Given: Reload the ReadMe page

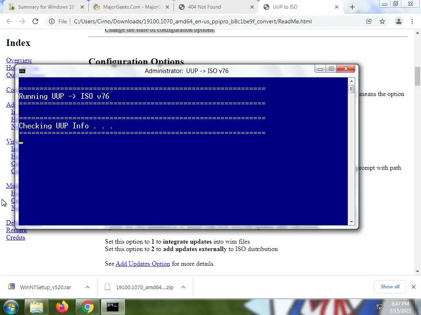Looking at the screenshot, I should tap(35, 21).
